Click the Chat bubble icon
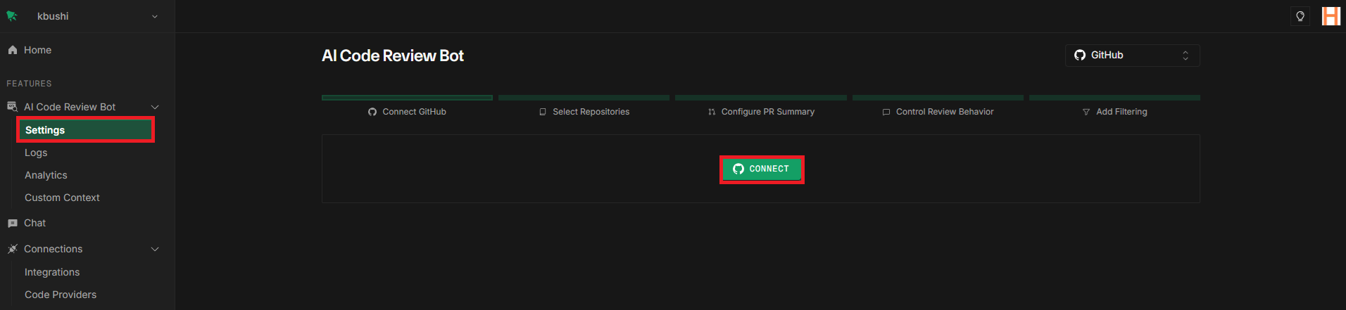The height and width of the screenshot is (310, 1346). tap(13, 223)
